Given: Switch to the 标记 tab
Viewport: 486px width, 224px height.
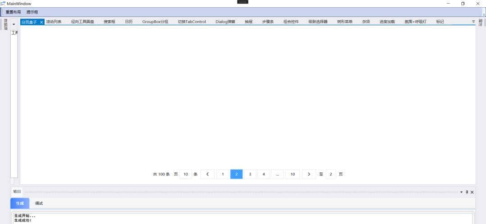Looking at the screenshot, I should point(440,22).
